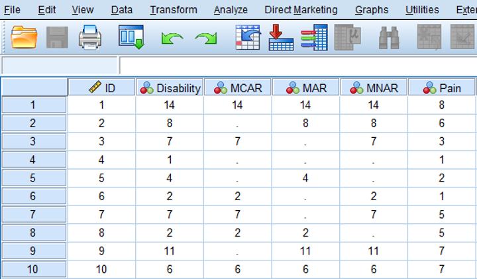Select the Go to case icon

point(248,37)
